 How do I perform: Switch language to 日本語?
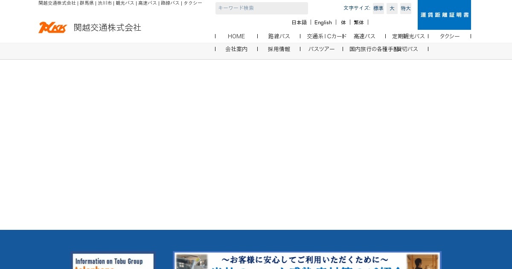(299, 23)
